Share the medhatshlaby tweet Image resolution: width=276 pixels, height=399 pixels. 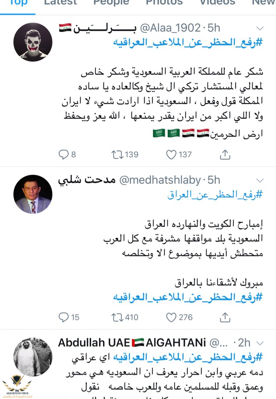pos(225,317)
